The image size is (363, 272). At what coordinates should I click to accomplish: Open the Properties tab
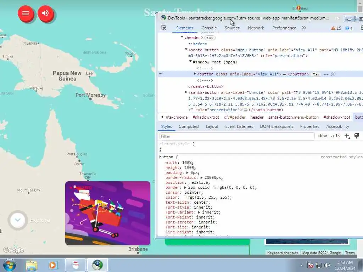click(309, 126)
